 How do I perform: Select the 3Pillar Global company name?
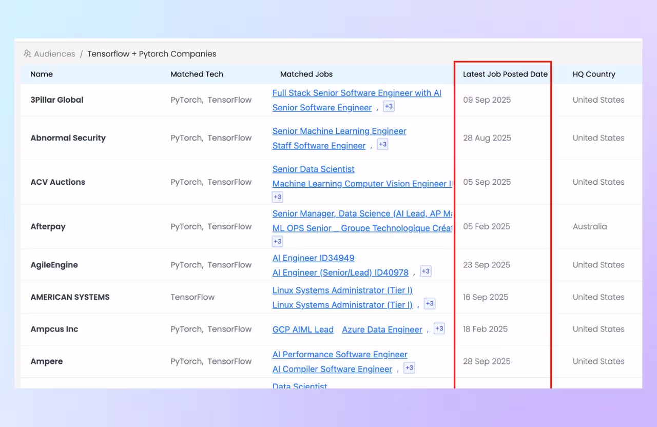[x=57, y=100]
